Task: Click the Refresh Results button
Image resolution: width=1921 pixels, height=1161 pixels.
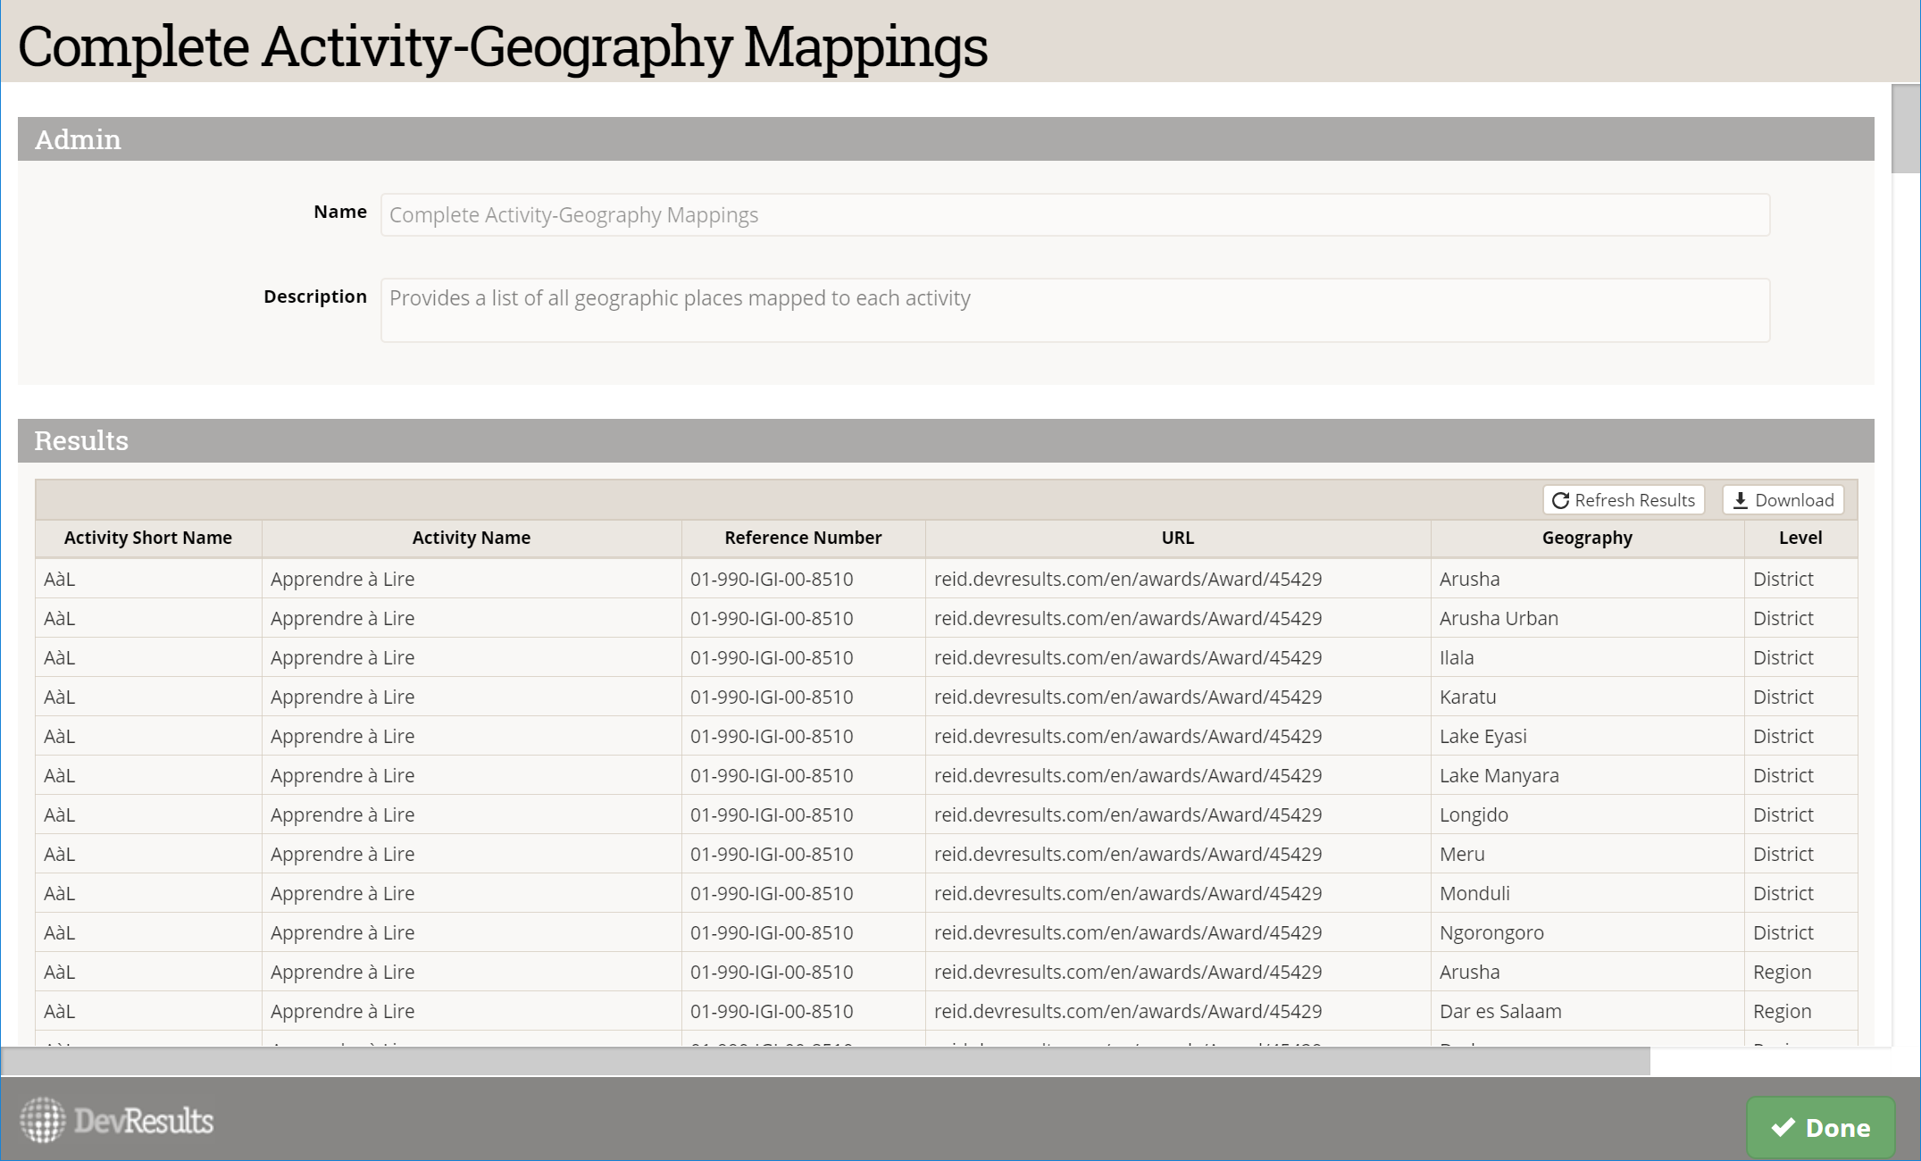Action: click(x=1624, y=500)
